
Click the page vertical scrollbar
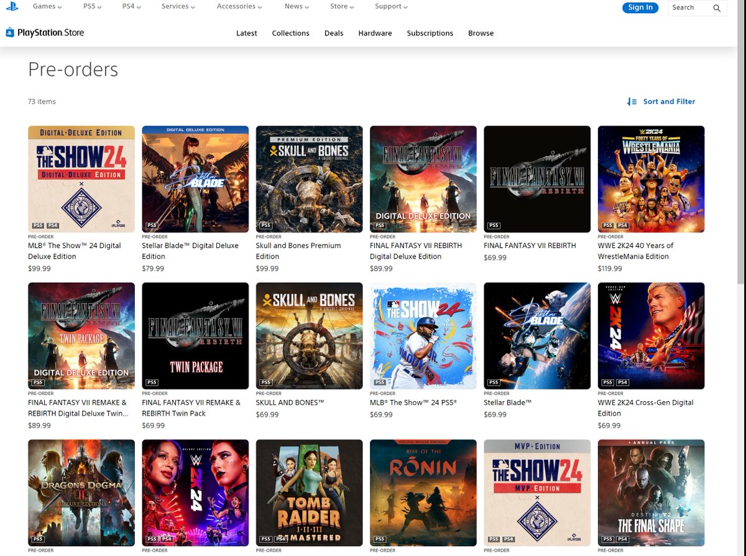[x=741, y=278]
